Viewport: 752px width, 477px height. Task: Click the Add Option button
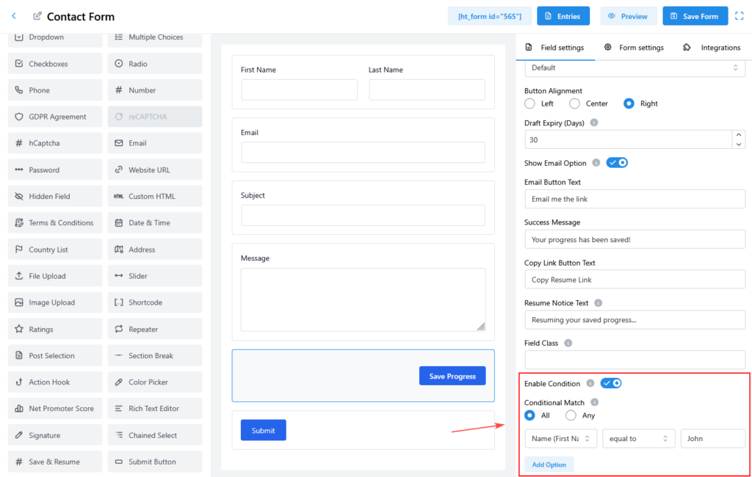(x=549, y=465)
